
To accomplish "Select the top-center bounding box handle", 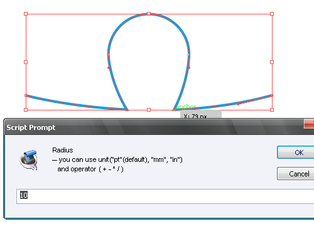I will [x=149, y=14].
